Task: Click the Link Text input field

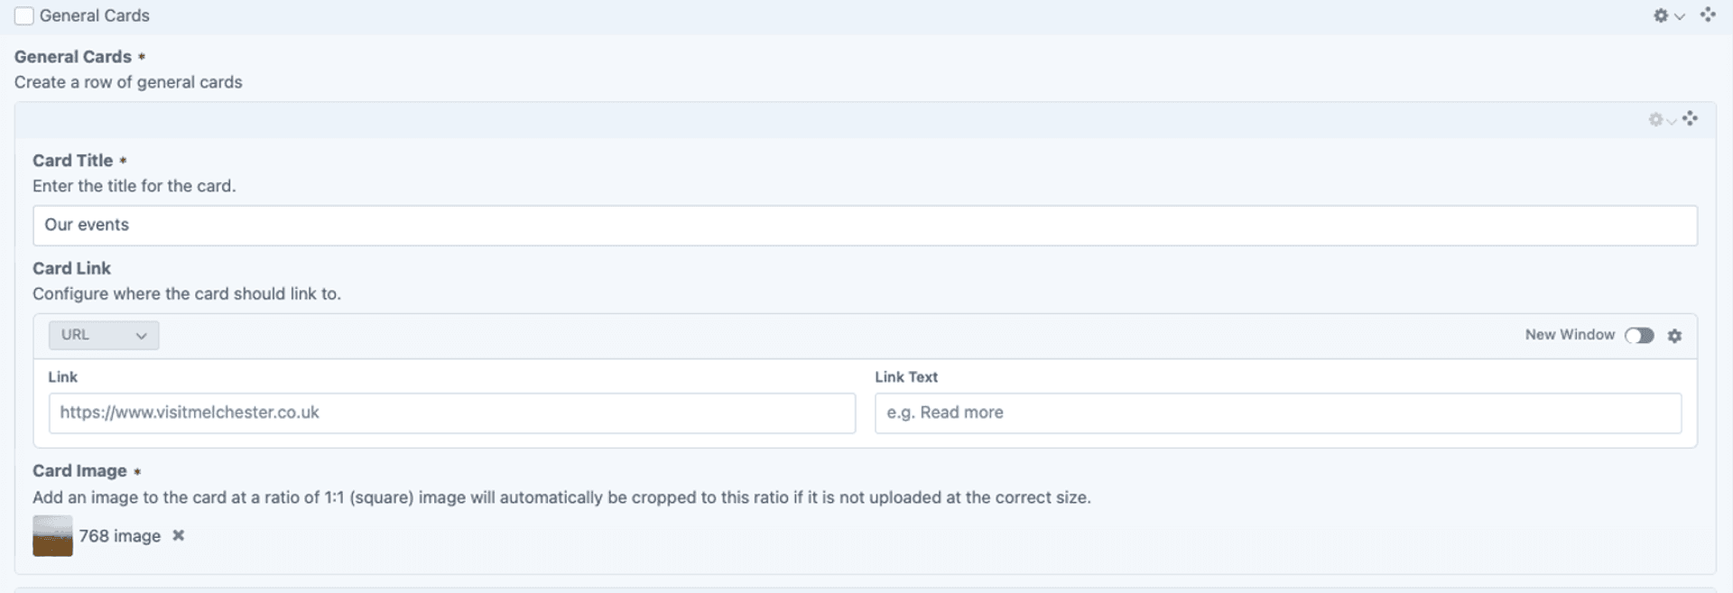Action: tap(1278, 413)
